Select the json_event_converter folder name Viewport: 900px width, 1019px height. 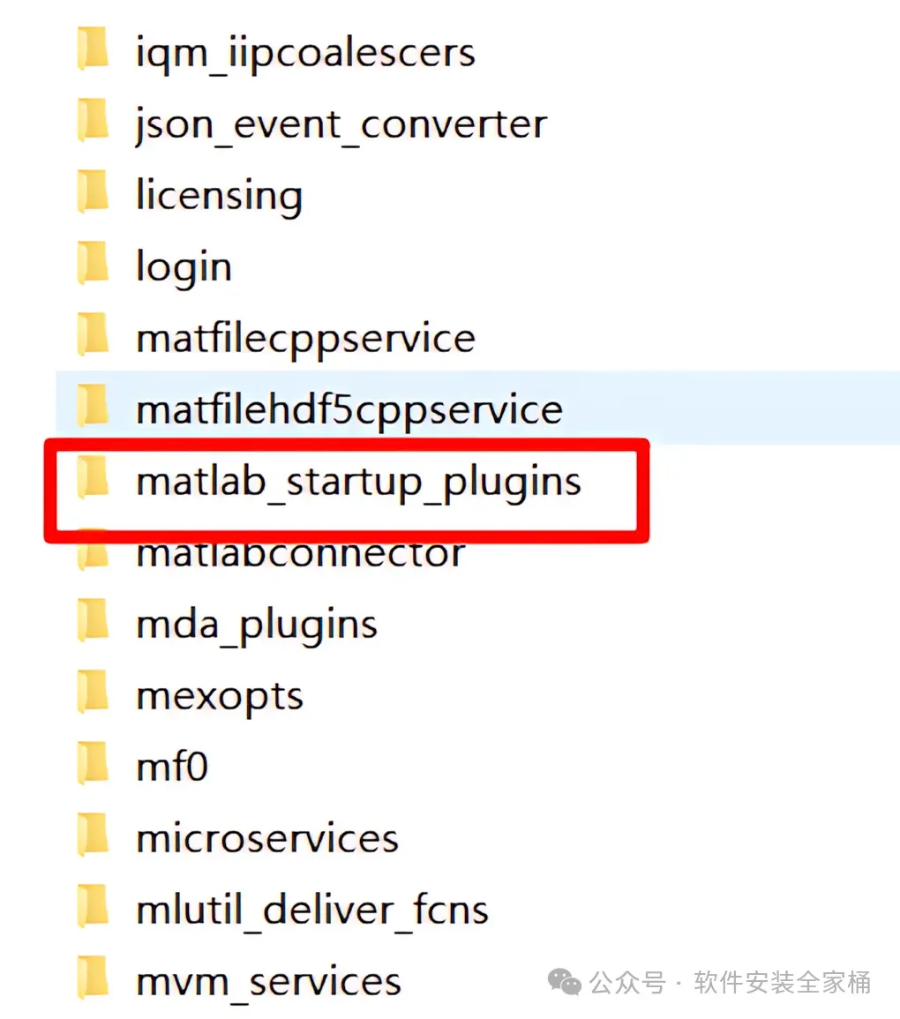[341, 124]
